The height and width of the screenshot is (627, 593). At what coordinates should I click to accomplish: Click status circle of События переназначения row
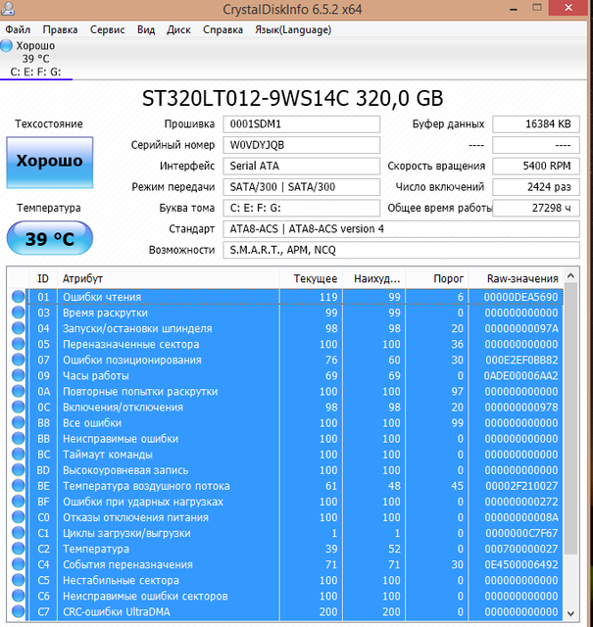click(18, 564)
